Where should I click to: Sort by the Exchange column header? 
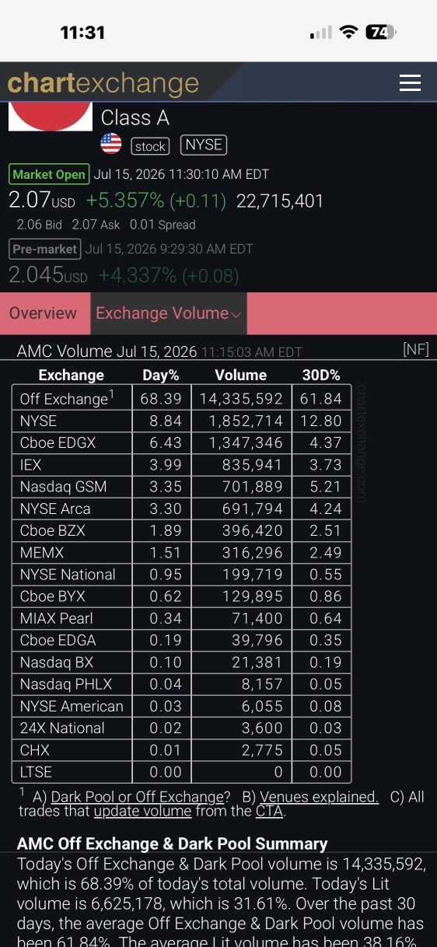72,375
